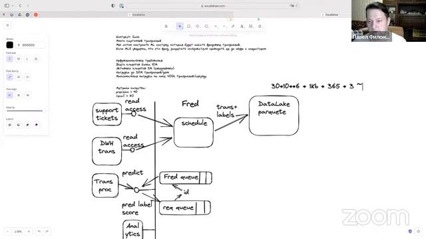
Task: Open the black stroke color swatch
Action: tap(10, 45)
